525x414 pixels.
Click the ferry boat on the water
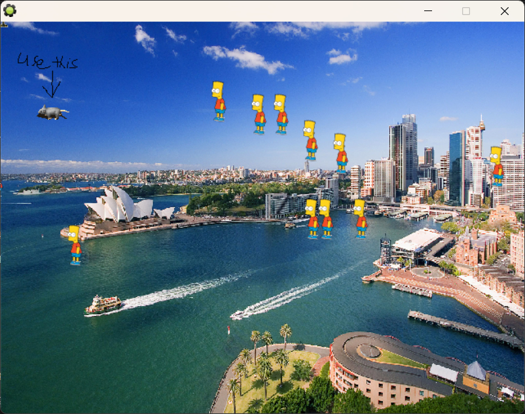(103, 304)
